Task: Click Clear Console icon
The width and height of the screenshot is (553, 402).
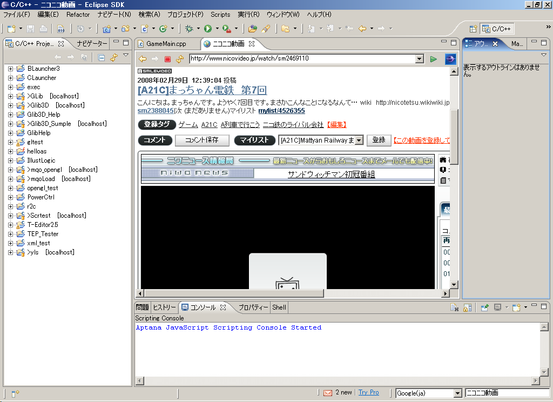Action: point(454,308)
